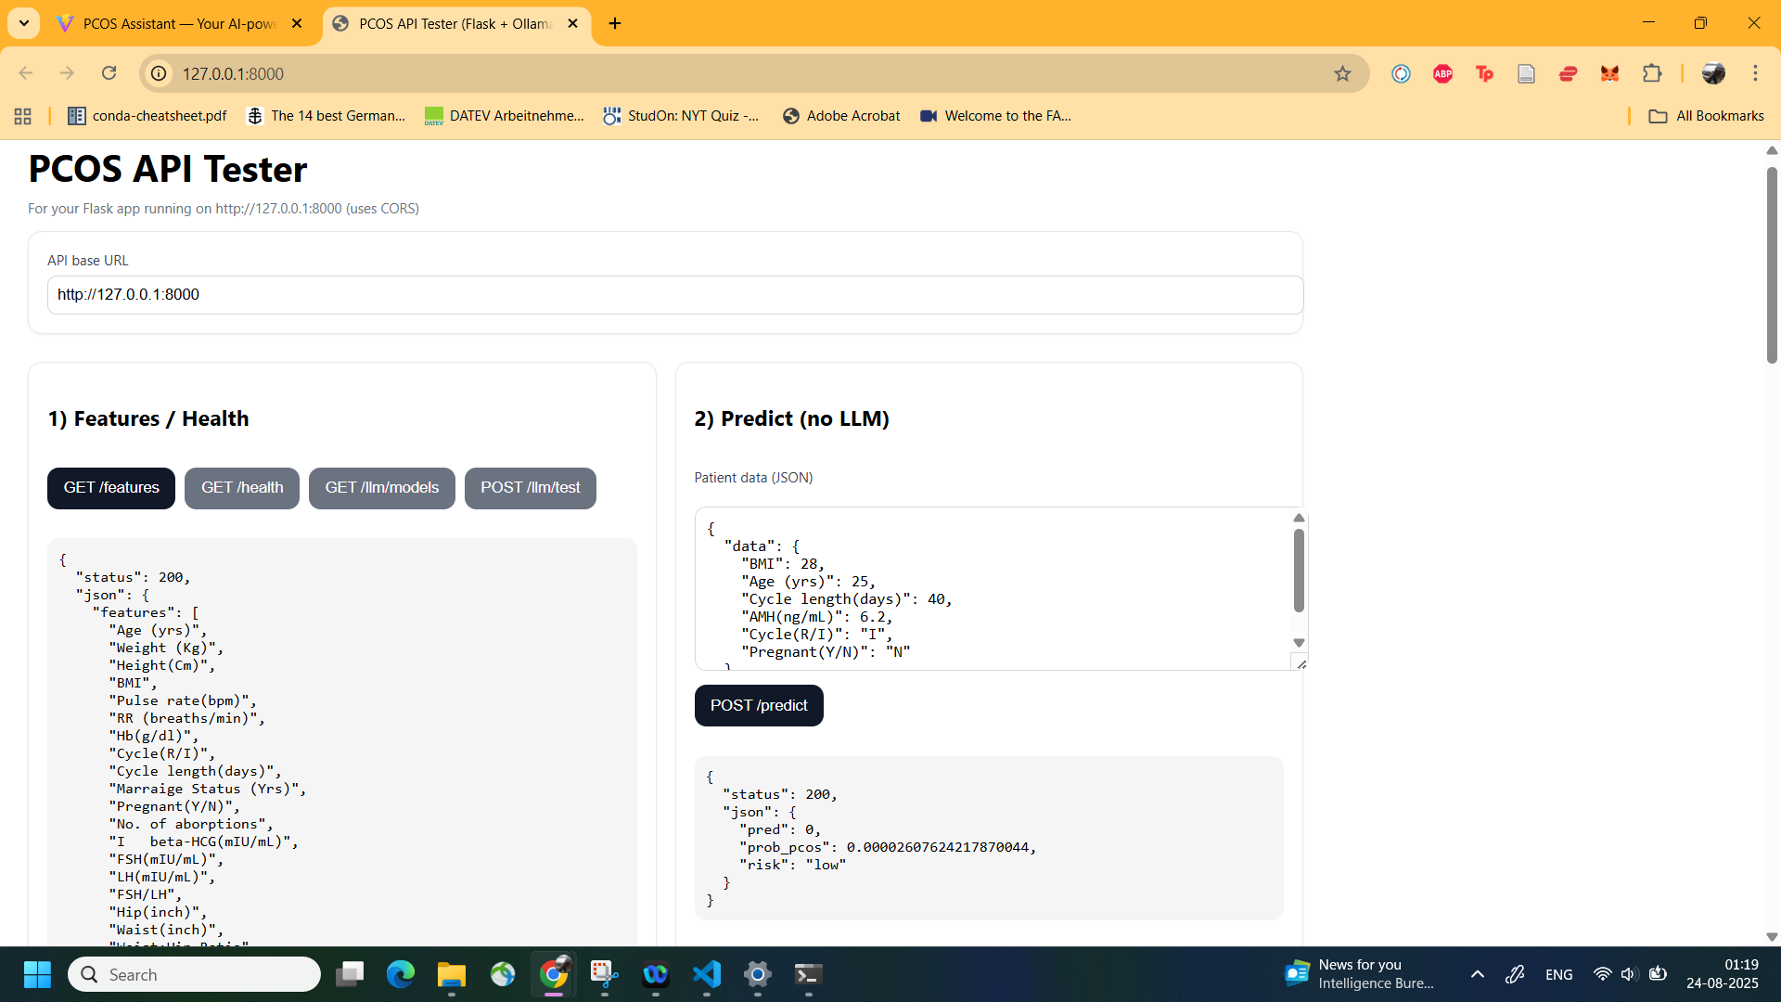1781x1002 pixels.
Task: Click the bookmark star icon
Action: pyautogui.click(x=1342, y=73)
